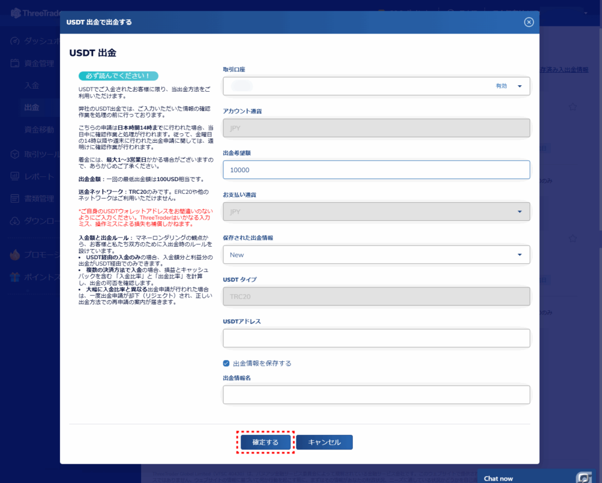Expand the お支払い通貨 JPY dropdown

point(376,212)
